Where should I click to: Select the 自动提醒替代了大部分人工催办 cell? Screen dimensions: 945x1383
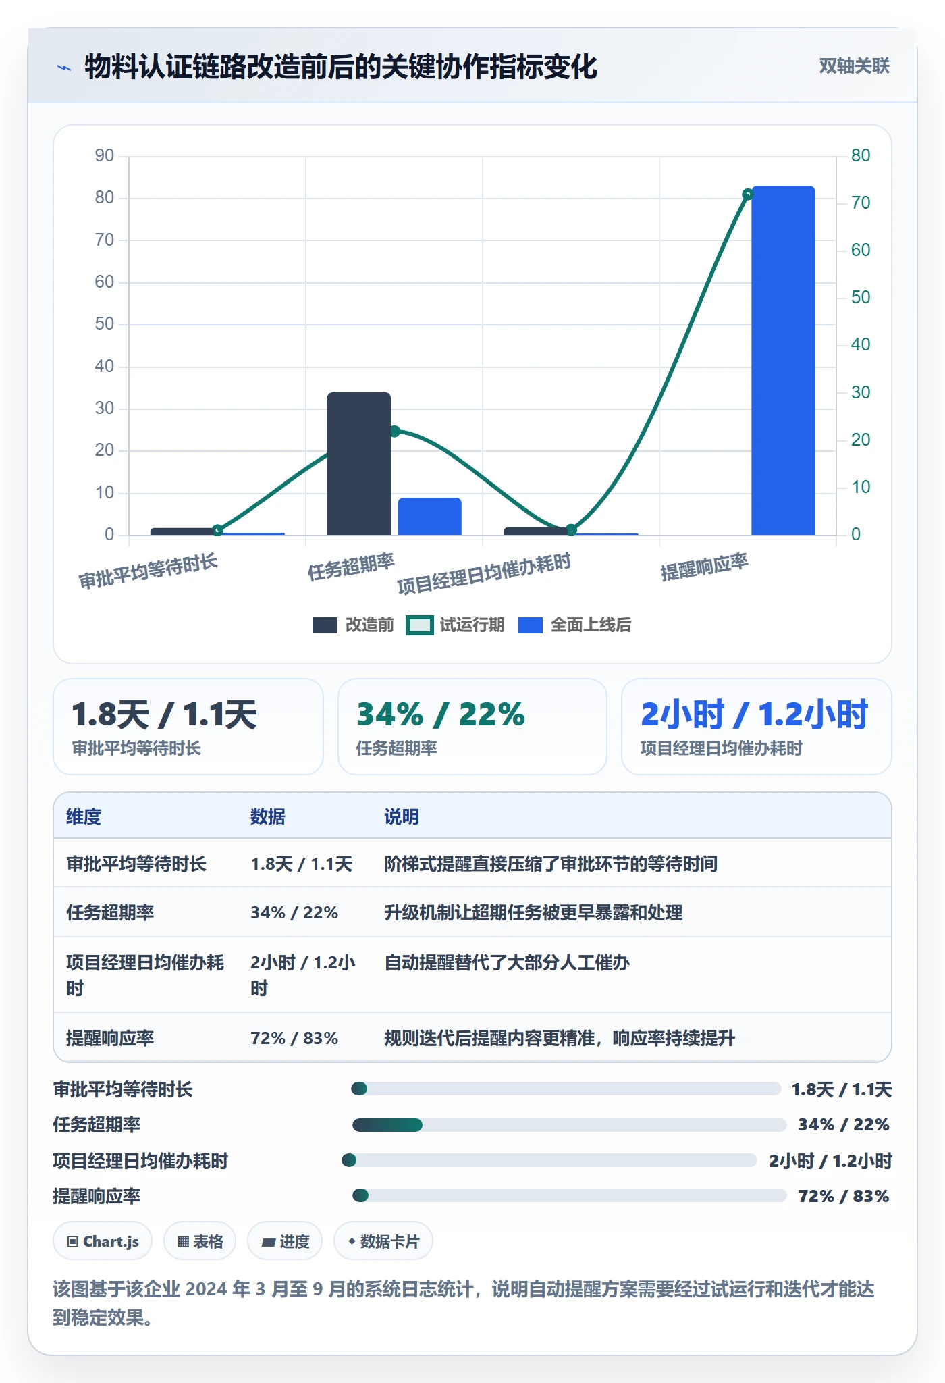[x=507, y=962]
